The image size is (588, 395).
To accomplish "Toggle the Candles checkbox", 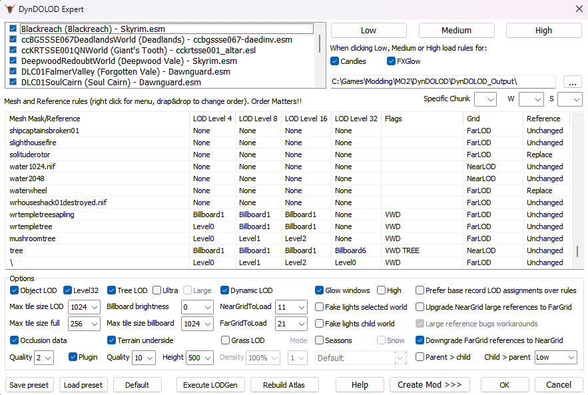I will tap(334, 61).
